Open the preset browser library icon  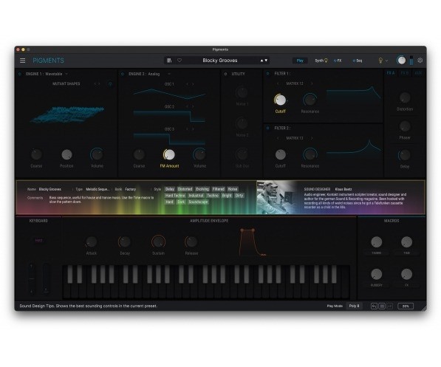tap(169, 61)
